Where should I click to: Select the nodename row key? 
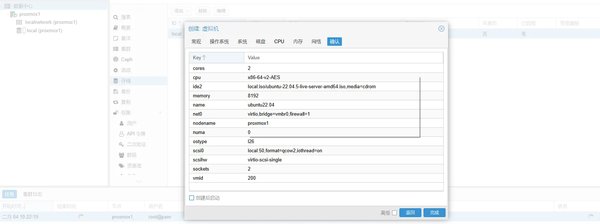[204, 123]
